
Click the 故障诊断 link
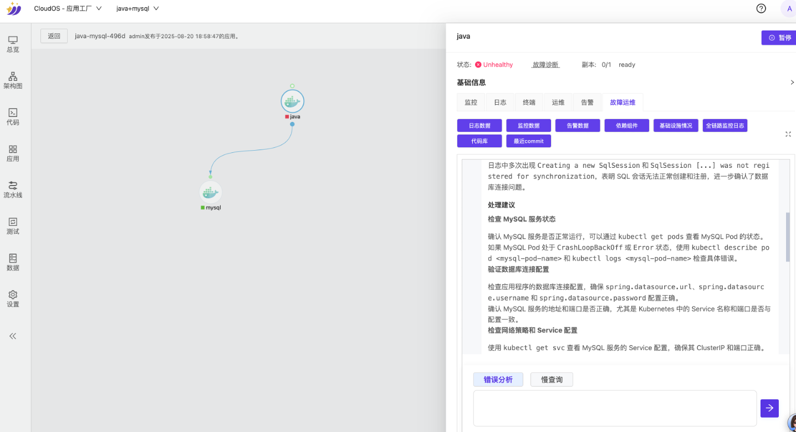click(545, 65)
